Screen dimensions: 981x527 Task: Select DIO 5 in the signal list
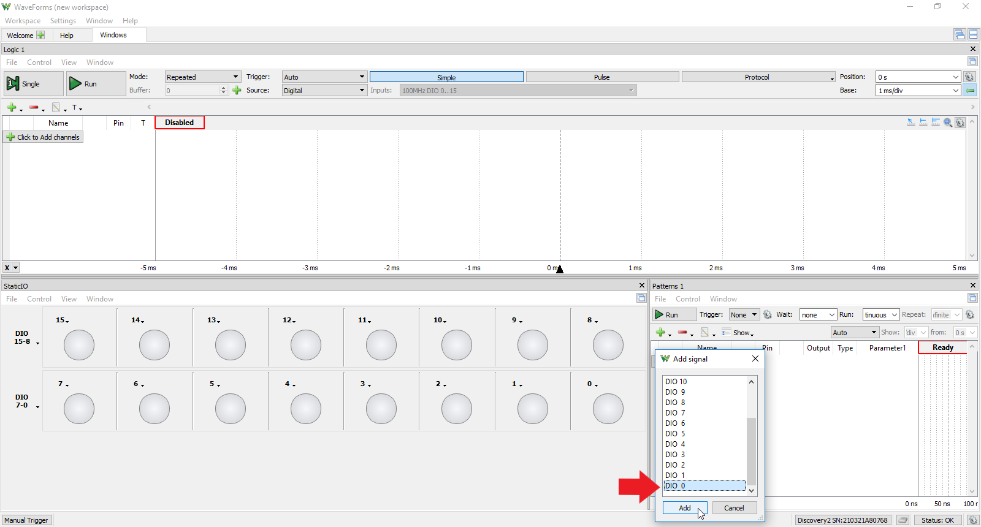(675, 434)
